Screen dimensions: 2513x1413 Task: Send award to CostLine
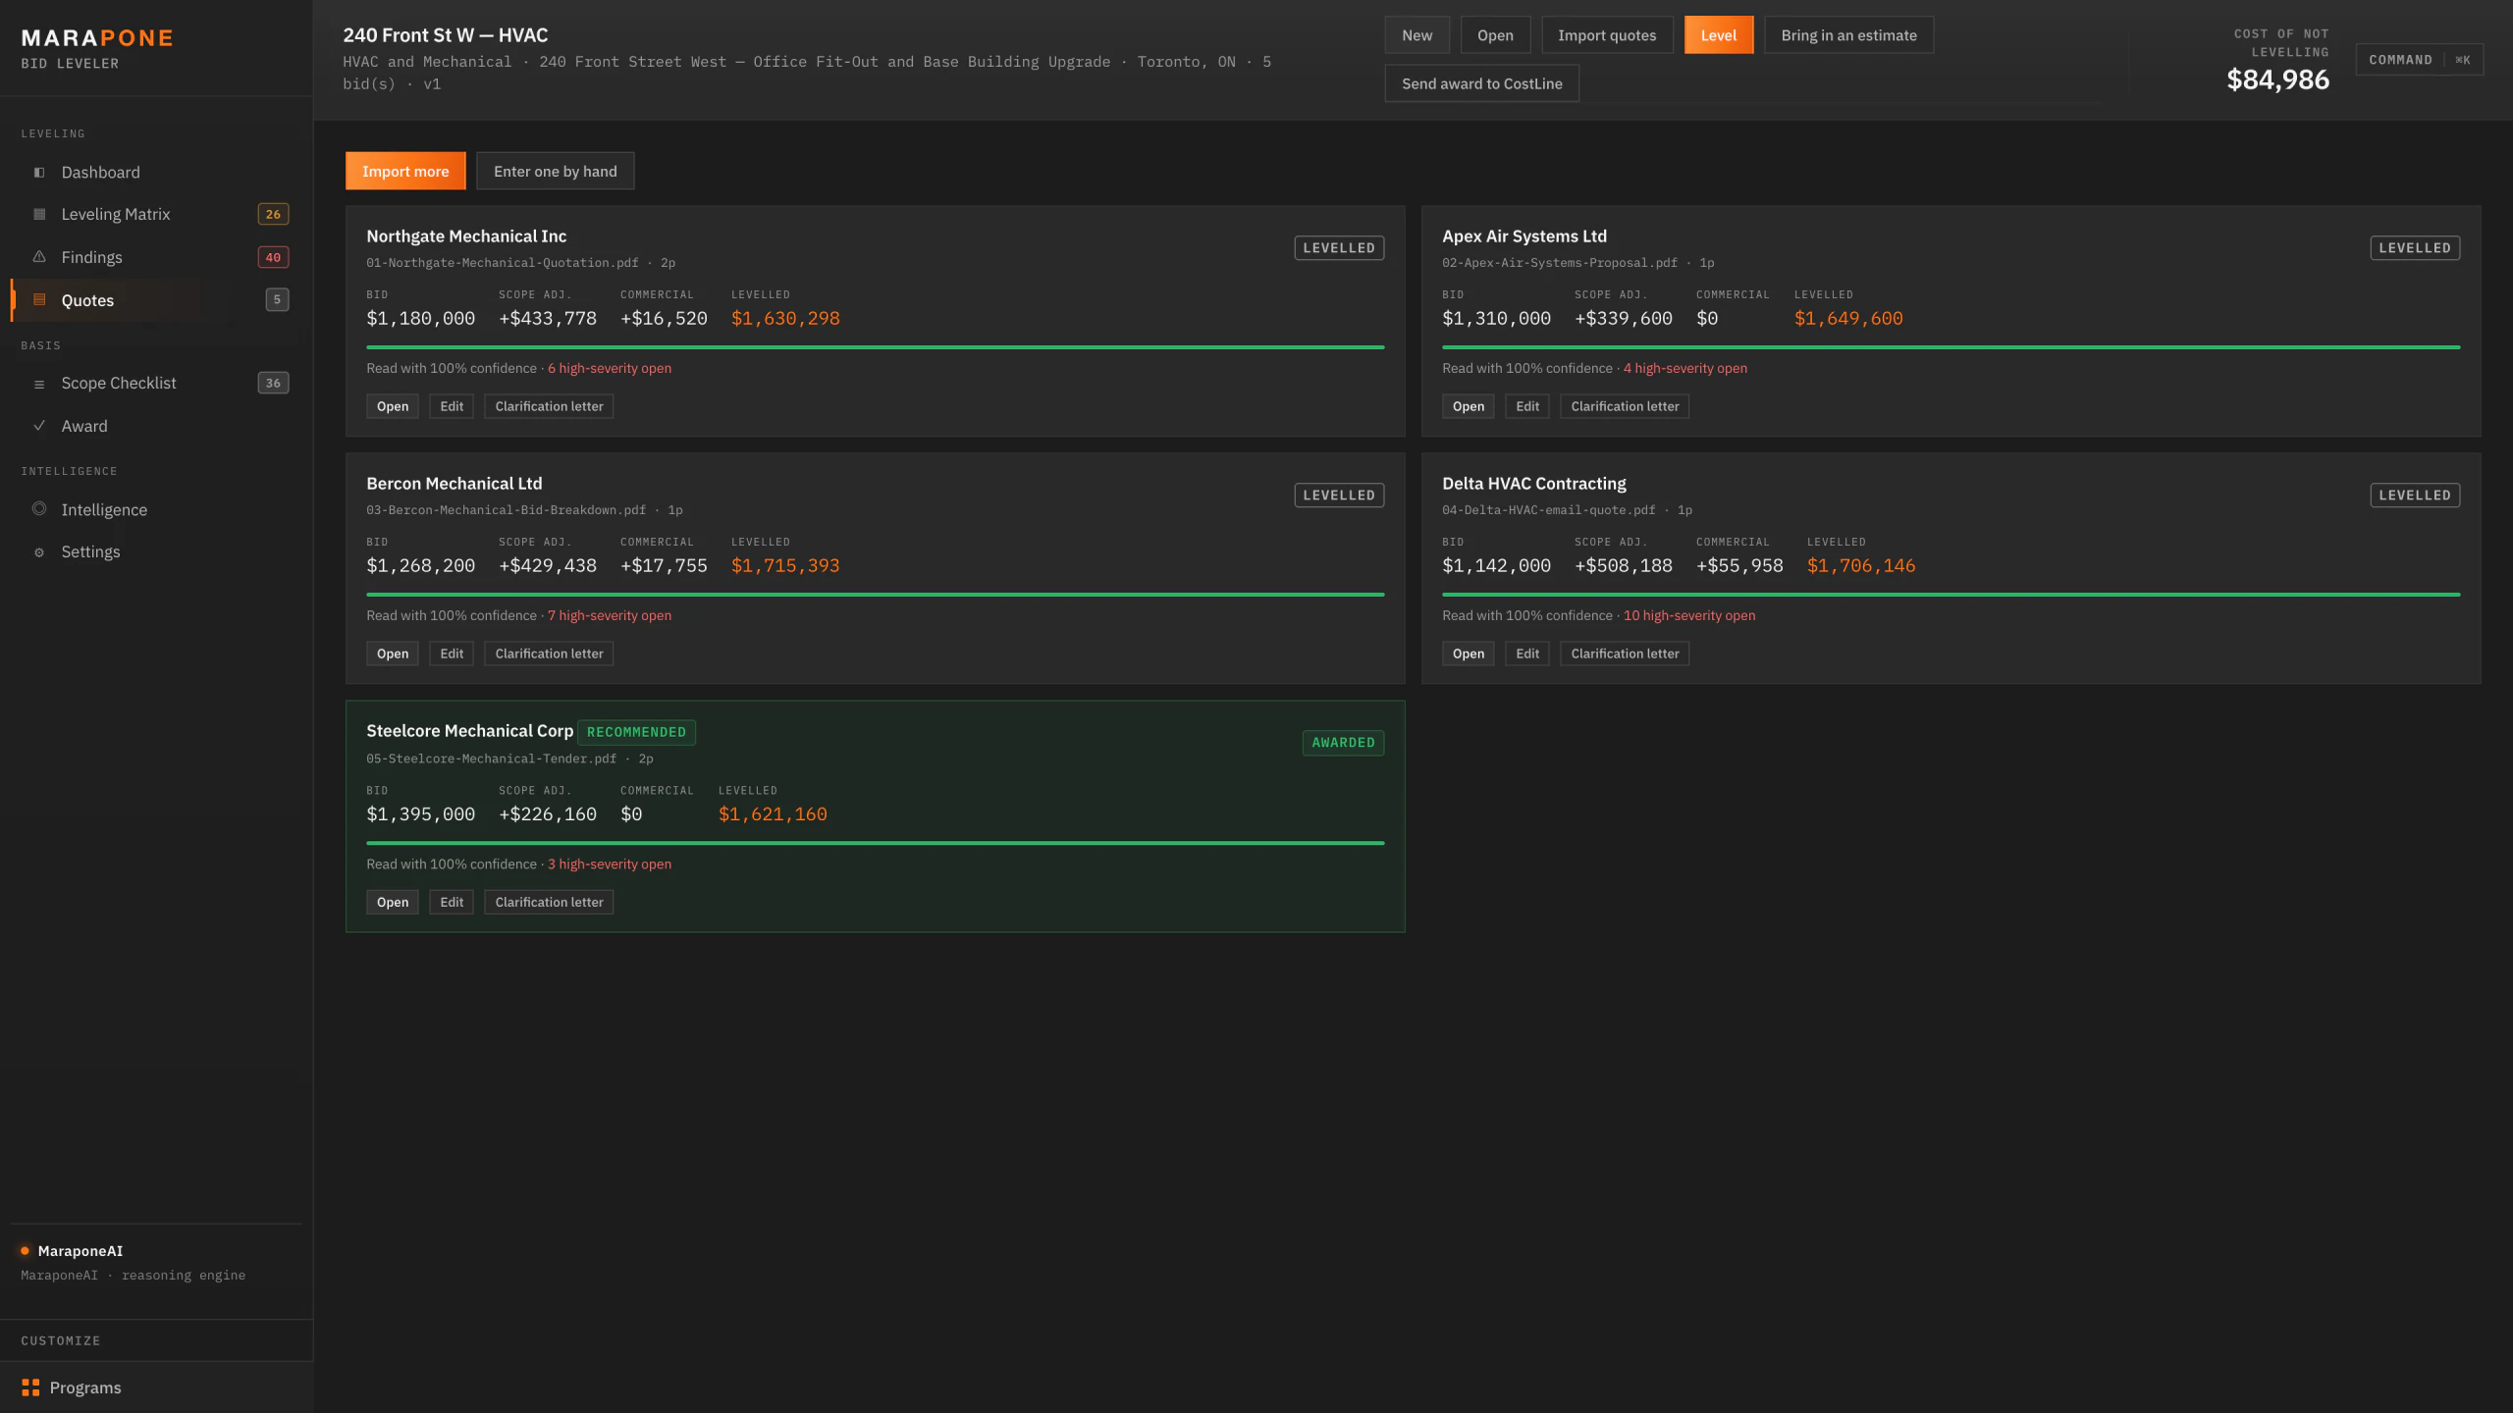tap(1481, 83)
